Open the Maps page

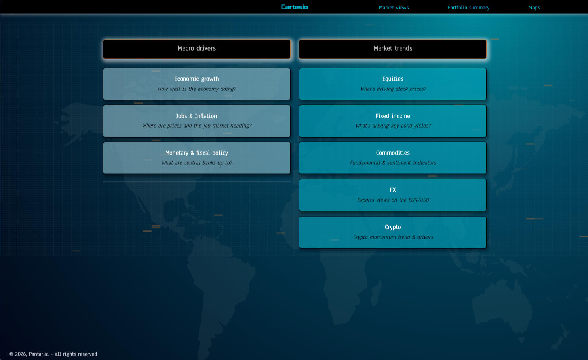[534, 8]
